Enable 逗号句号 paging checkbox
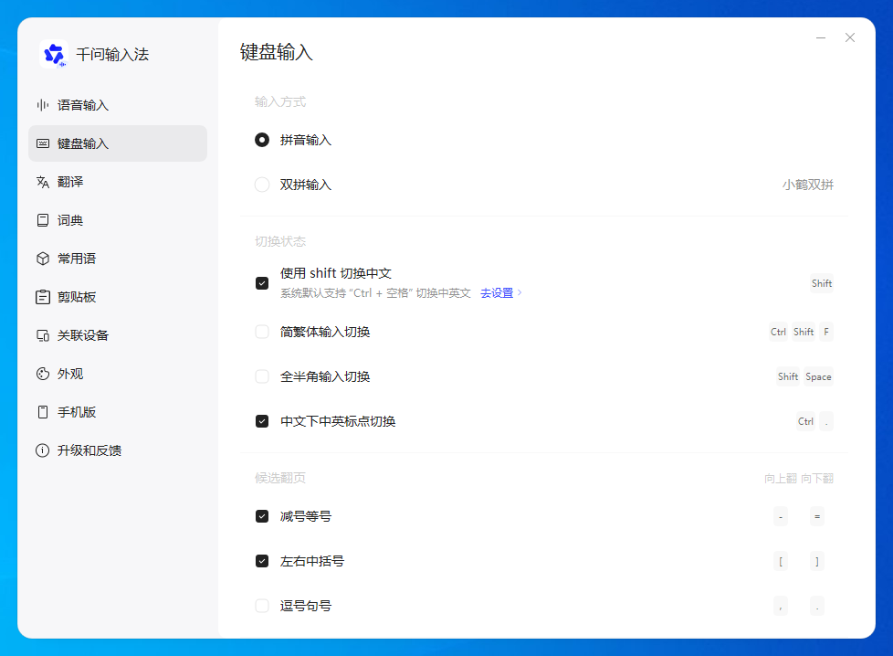The height and width of the screenshot is (656, 893). 262,606
